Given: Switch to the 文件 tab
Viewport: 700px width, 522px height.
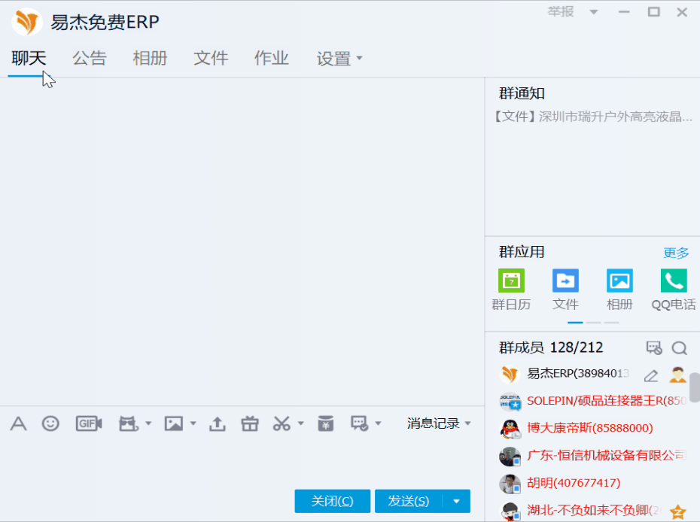Looking at the screenshot, I should [211, 58].
